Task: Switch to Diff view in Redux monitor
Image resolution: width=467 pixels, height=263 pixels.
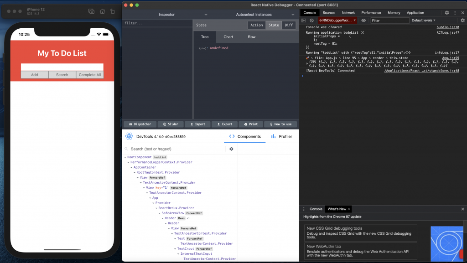Action: (x=289, y=25)
